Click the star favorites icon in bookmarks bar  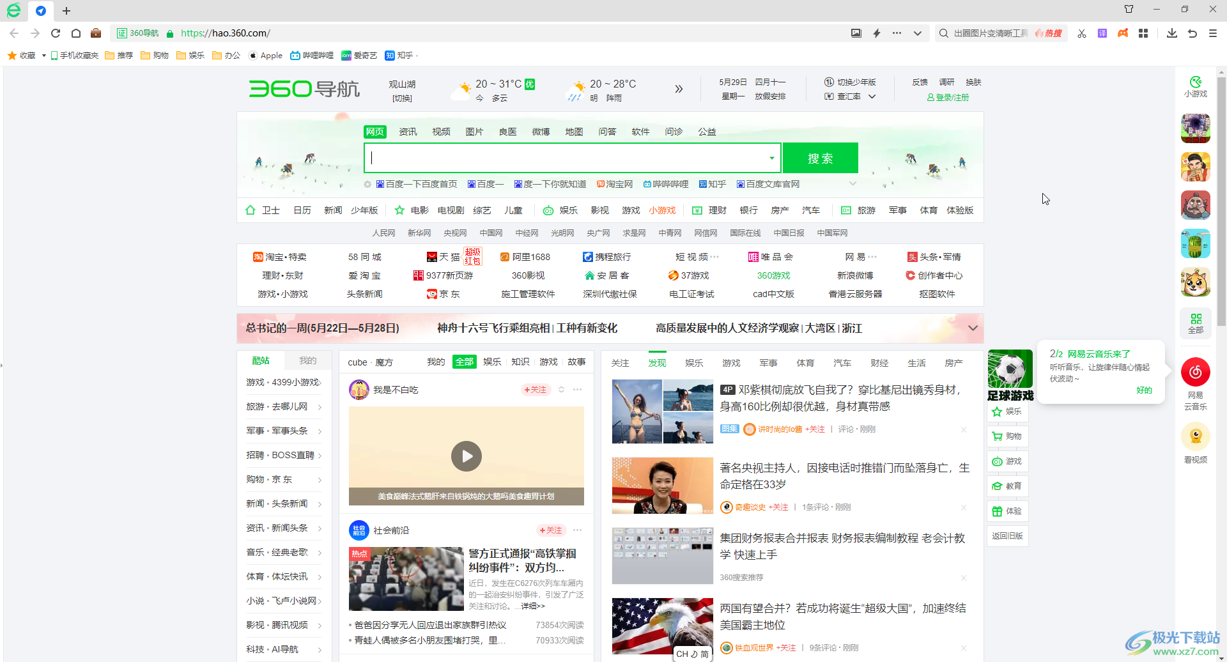coord(12,56)
